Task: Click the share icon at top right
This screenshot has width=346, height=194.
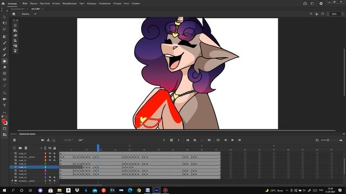Action: click(305, 4)
